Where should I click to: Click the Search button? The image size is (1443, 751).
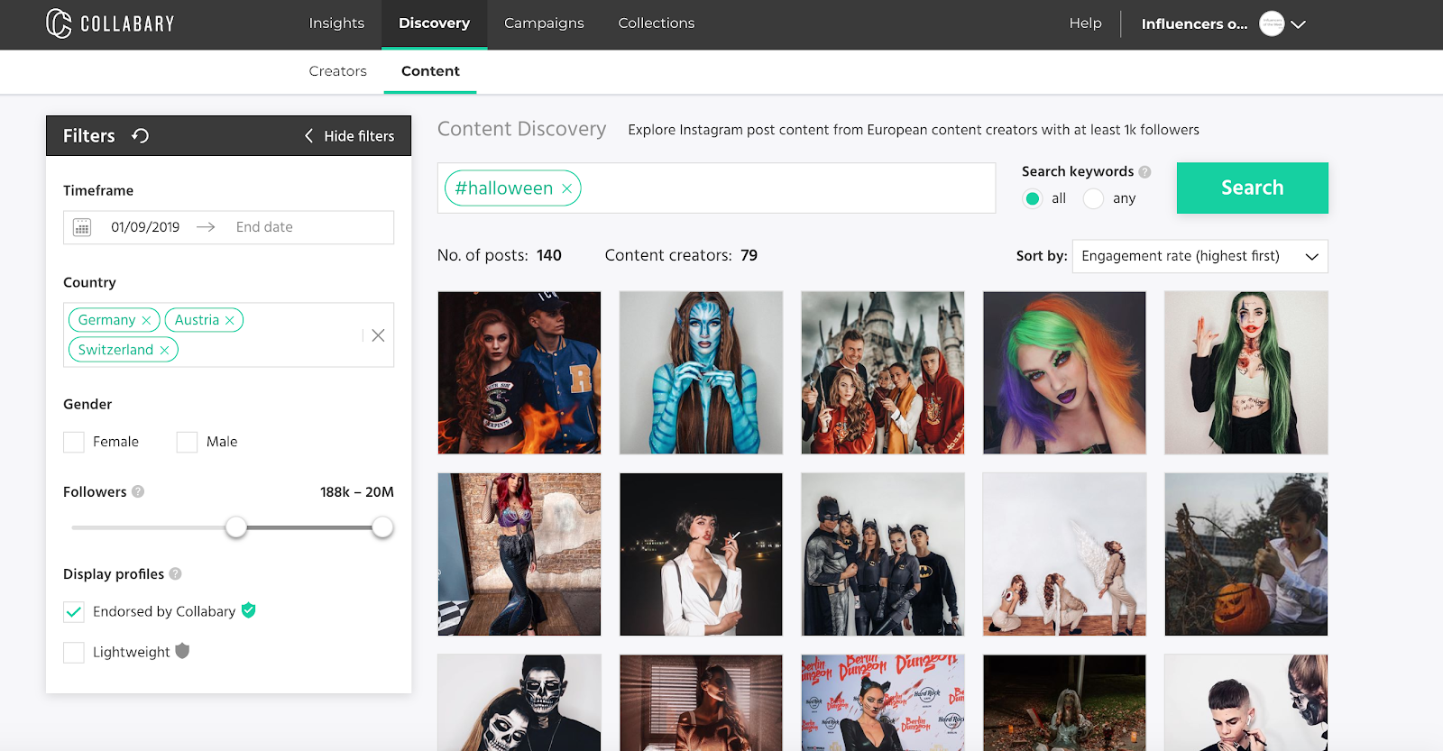click(x=1252, y=188)
